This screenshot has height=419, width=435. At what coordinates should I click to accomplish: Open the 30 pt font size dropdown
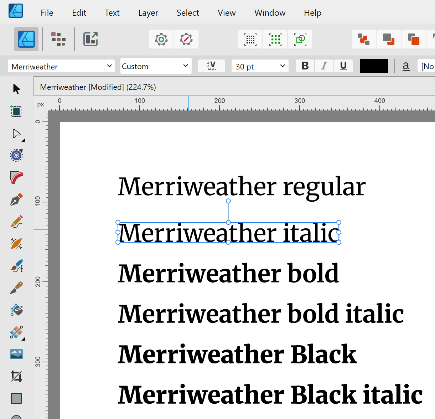tap(282, 66)
